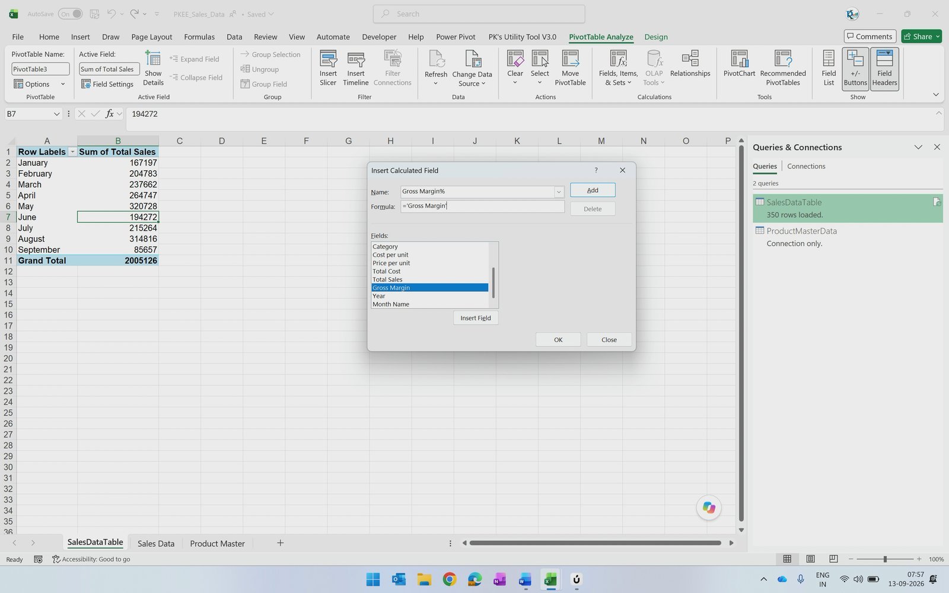Open Field Settings
The image size is (949, 593).
(107, 84)
